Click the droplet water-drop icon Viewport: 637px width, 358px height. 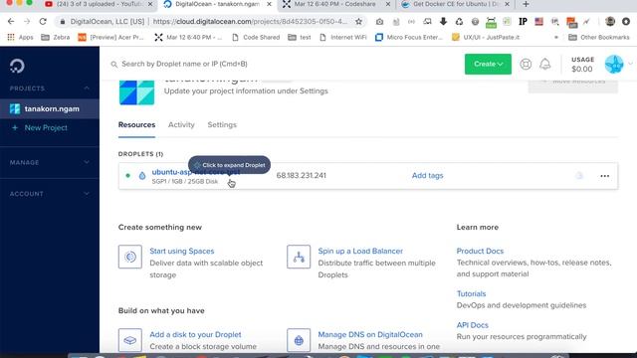[141, 176]
